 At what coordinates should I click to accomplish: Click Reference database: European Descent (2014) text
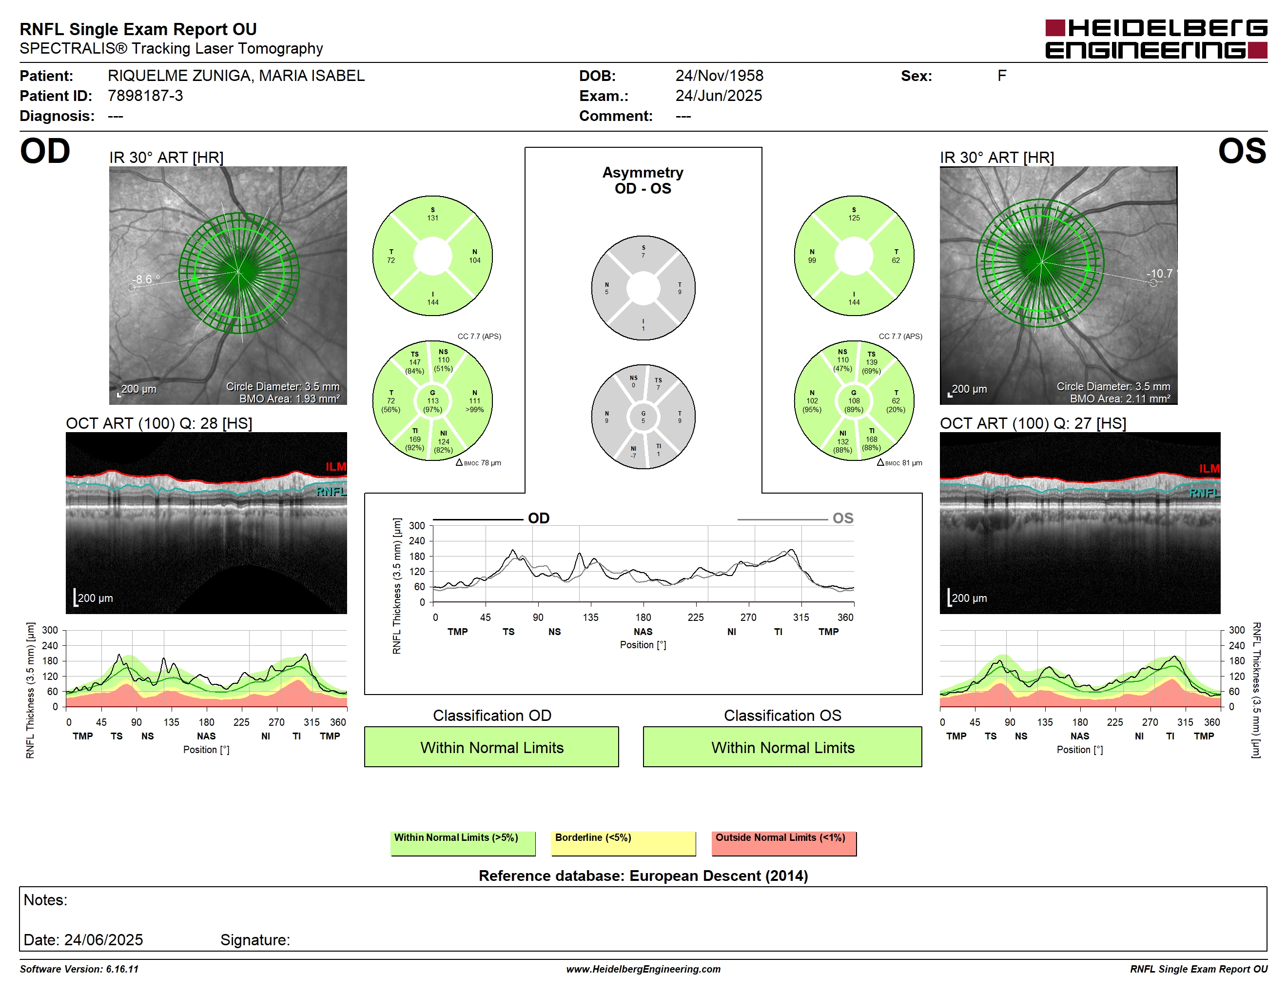click(x=643, y=876)
